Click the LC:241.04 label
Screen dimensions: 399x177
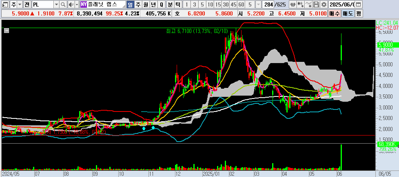(387, 23)
